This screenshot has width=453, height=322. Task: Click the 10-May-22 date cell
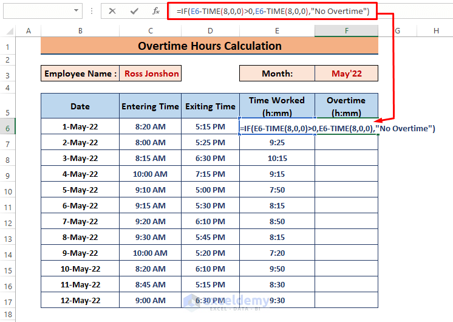80,269
